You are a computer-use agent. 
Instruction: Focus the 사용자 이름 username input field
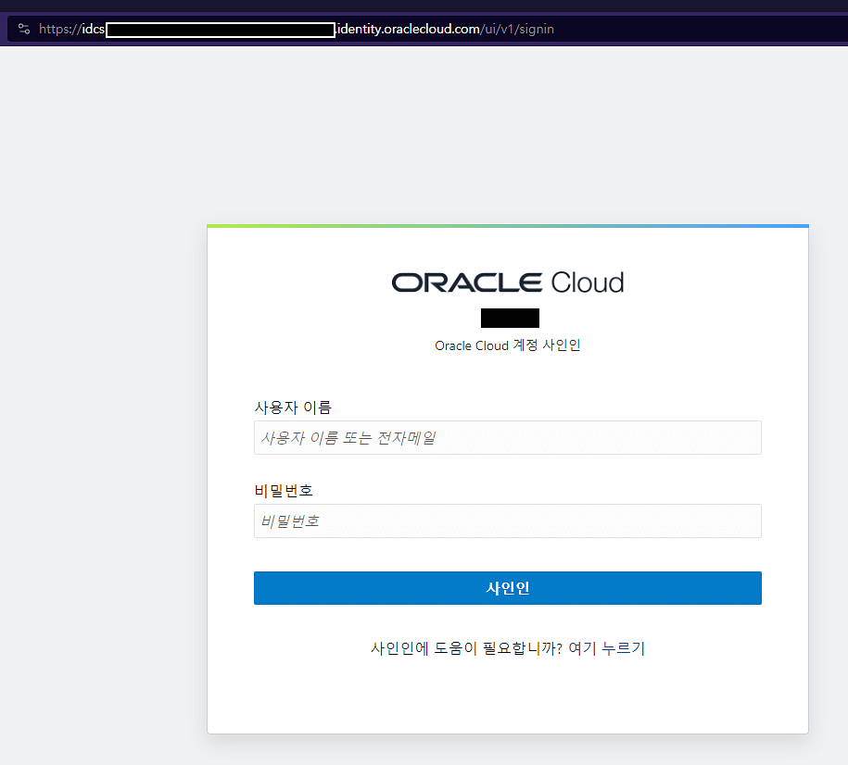pos(507,437)
